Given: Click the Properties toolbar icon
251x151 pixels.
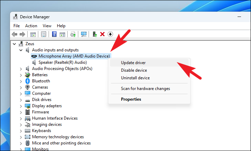Looking at the screenshot, I should click(x=43, y=34).
